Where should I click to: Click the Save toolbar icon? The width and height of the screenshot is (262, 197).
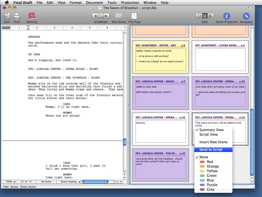7,16
